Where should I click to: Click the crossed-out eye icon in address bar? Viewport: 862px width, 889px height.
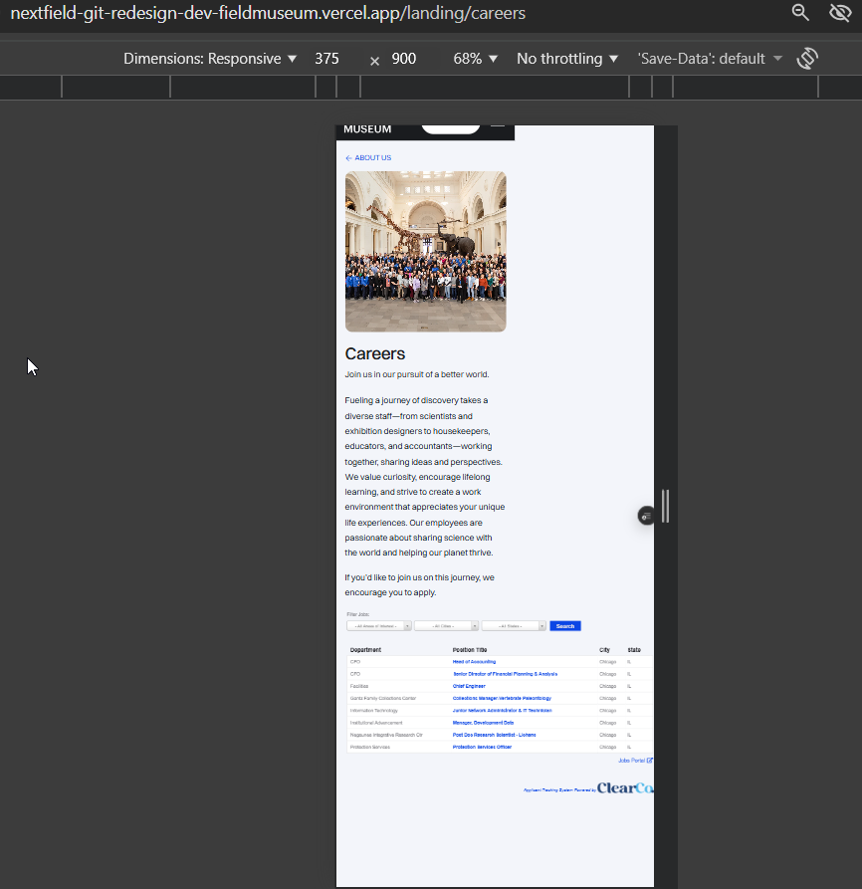[x=840, y=13]
